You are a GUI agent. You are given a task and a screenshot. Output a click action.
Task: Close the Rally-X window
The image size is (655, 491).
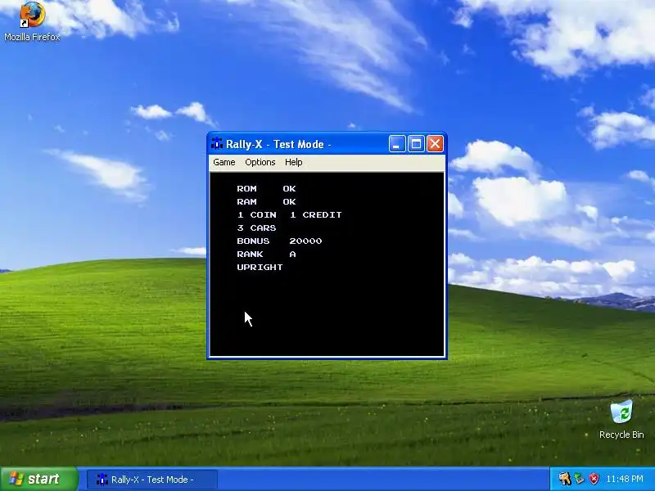pyautogui.click(x=435, y=144)
